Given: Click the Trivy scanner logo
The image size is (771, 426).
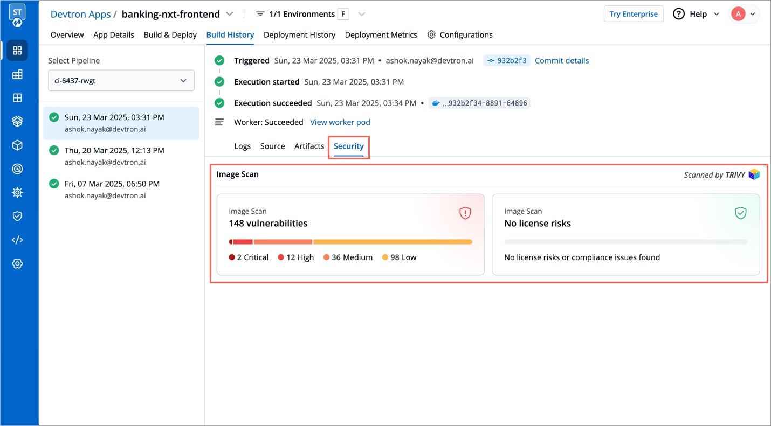Looking at the screenshot, I should click(x=754, y=174).
